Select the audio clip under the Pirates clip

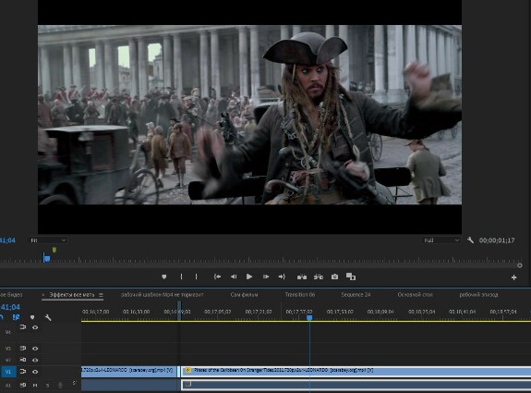coord(356,385)
